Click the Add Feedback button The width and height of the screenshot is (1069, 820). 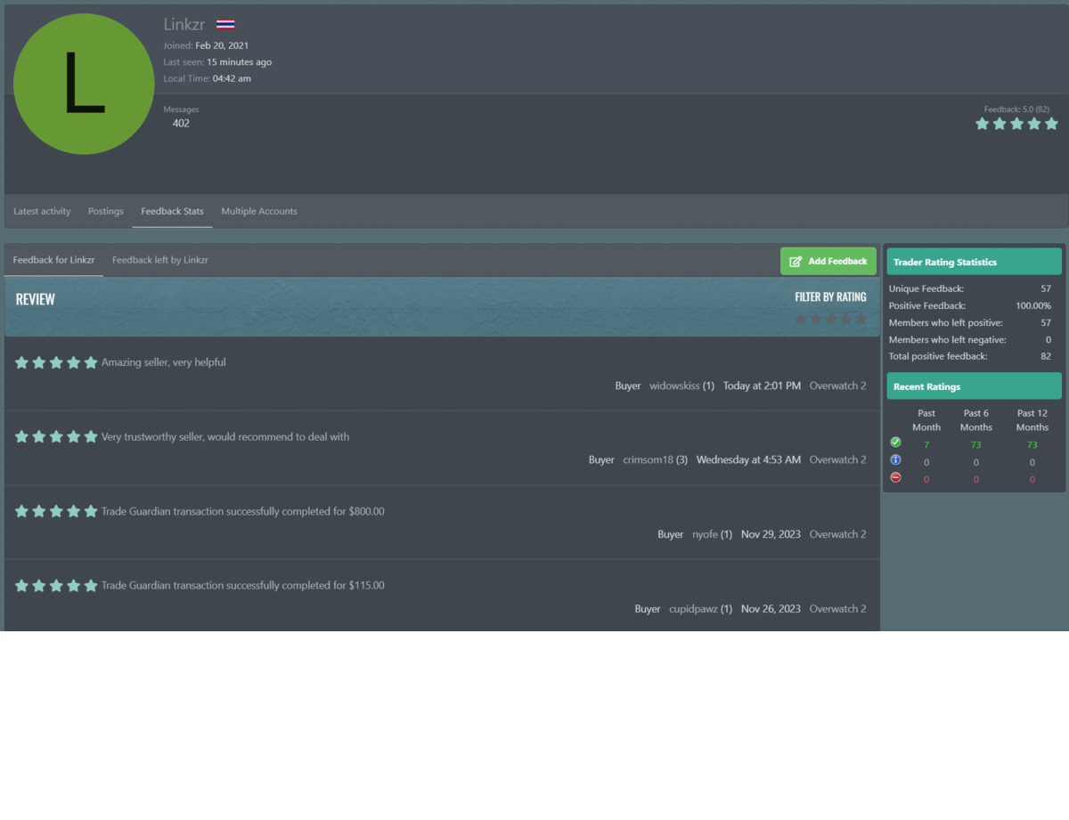pos(828,262)
